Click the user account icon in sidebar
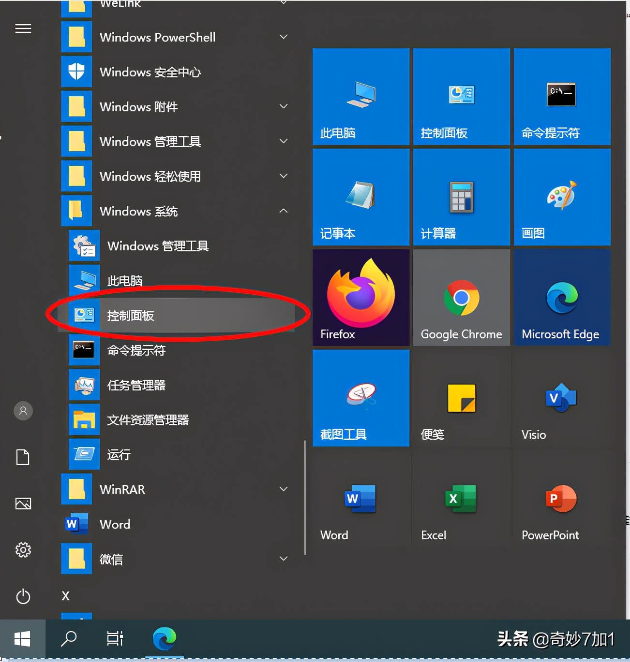The image size is (630, 662). [x=23, y=411]
